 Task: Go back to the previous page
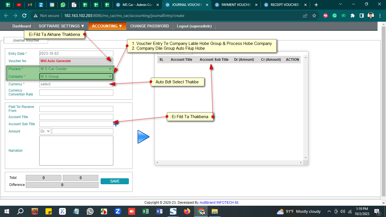pyautogui.click(x=6, y=16)
